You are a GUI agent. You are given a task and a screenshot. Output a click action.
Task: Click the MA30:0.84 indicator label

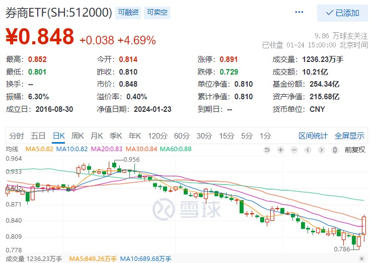click(x=141, y=149)
